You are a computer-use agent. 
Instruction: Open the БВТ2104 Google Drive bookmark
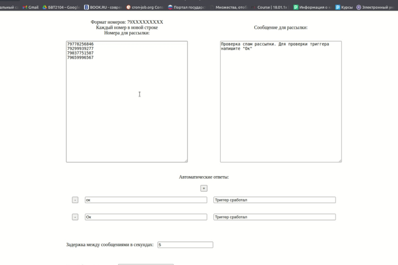(61, 7)
